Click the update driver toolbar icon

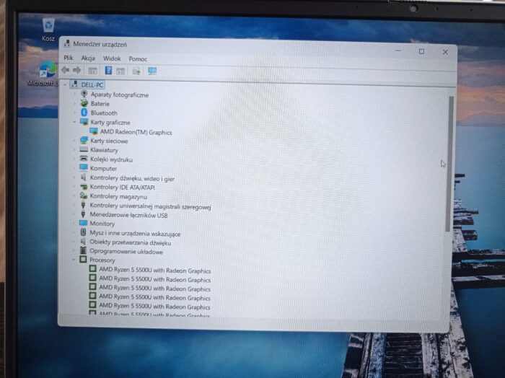pyautogui.click(x=136, y=71)
